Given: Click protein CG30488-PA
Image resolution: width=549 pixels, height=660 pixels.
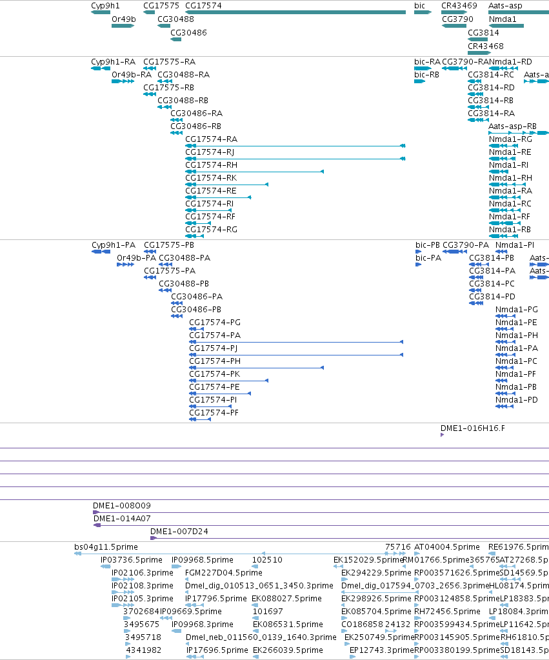Looking at the screenshot, I should (x=185, y=258).
